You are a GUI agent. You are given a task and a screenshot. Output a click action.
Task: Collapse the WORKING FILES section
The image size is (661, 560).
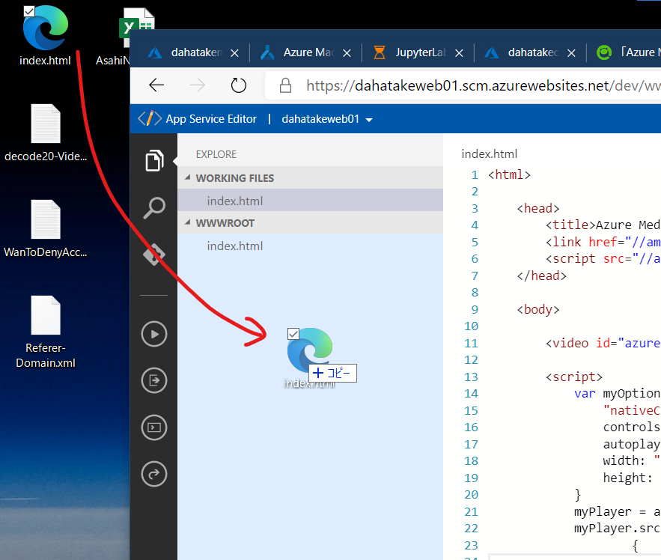coord(188,177)
